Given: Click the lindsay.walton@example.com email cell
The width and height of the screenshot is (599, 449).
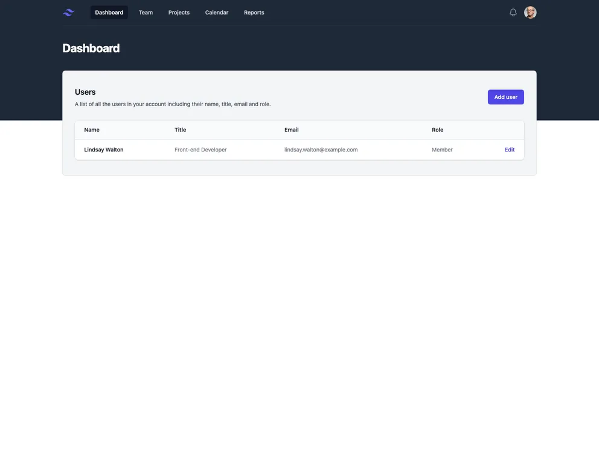Looking at the screenshot, I should pyautogui.click(x=321, y=150).
